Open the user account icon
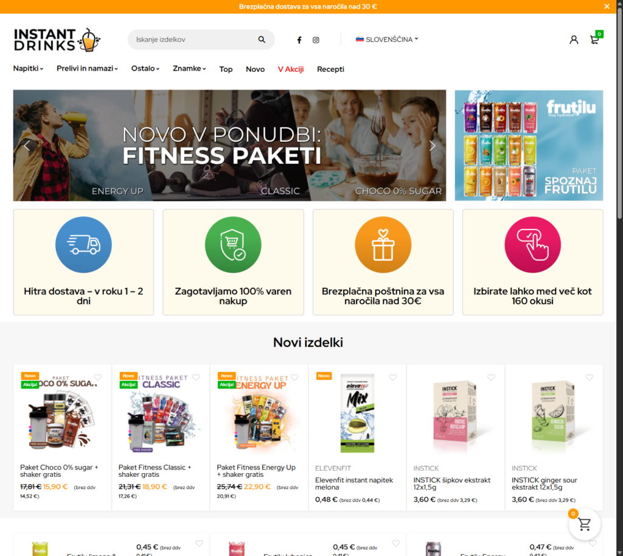623x556 pixels. click(x=574, y=40)
